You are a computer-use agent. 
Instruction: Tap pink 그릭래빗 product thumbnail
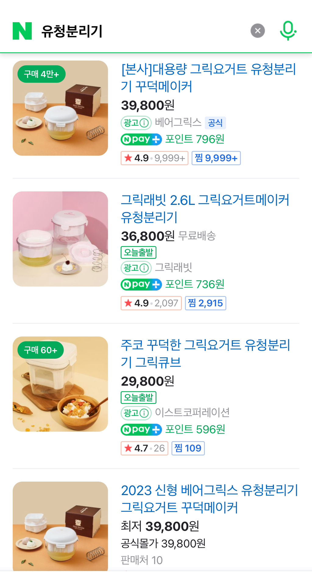(x=60, y=239)
